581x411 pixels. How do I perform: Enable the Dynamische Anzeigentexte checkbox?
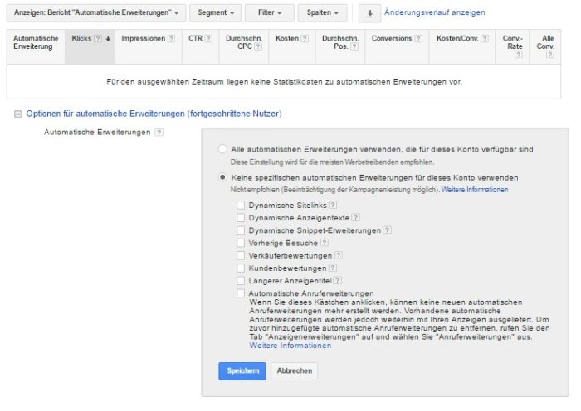(x=241, y=217)
